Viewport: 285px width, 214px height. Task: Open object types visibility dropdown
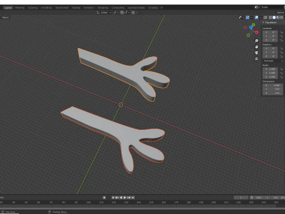coord(241,18)
